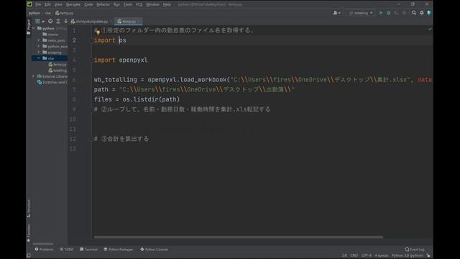Open the Edit menu

[47, 4]
